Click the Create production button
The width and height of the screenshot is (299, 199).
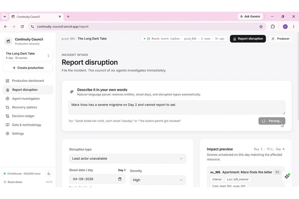(28, 68)
